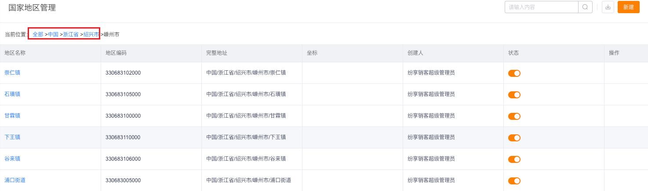This screenshot has height=191, width=648.
Task: Toggle status switch for 谷来镇
Action: pos(514,159)
